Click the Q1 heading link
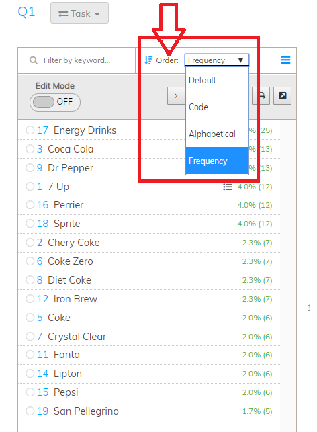The height and width of the screenshot is (432, 317). pos(26,12)
